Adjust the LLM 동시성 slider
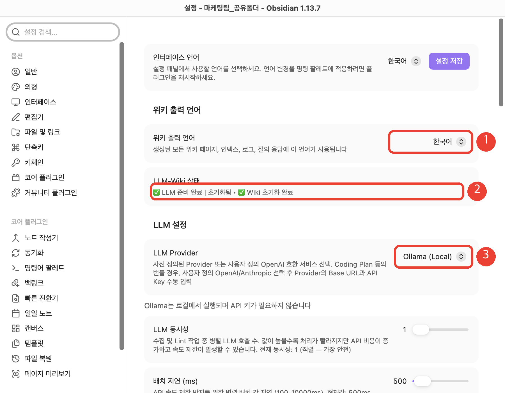This screenshot has height=393, width=505. click(440, 330)
